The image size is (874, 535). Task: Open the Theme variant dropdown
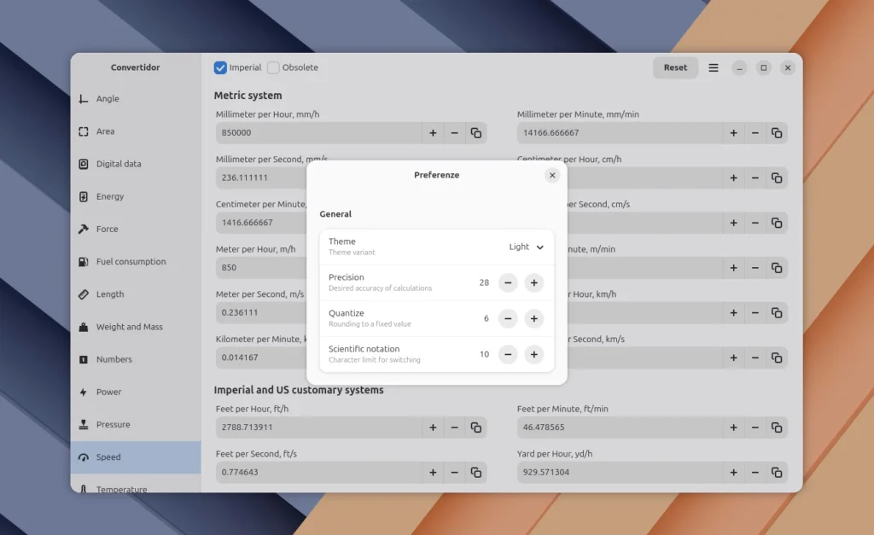pyautogui.click(x=527, y=247)
